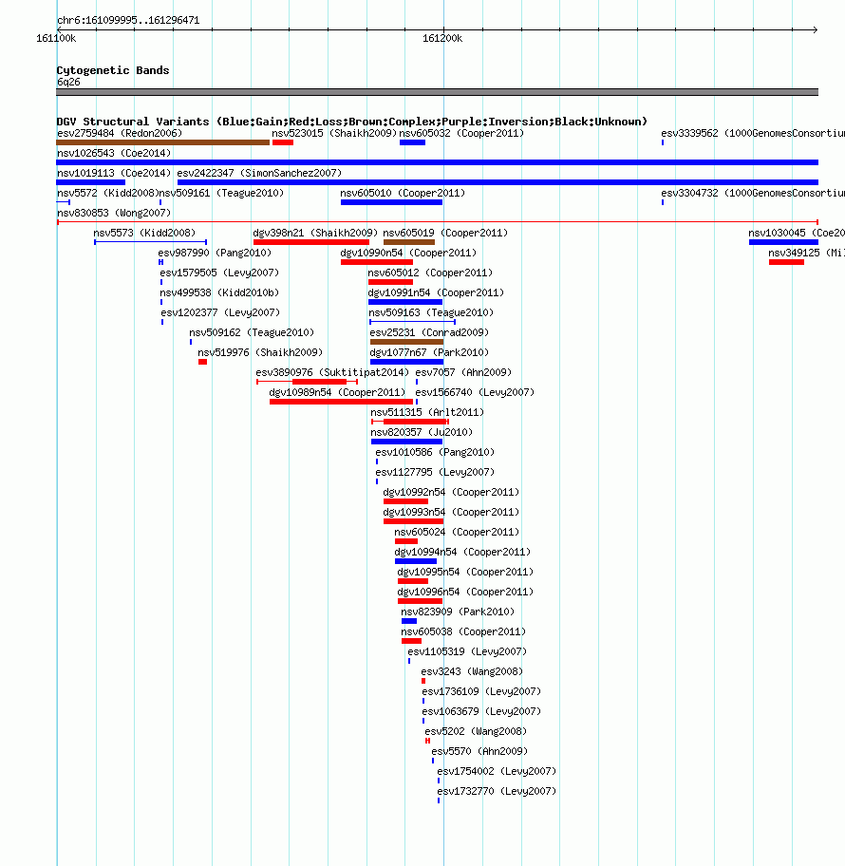This screenshot has width=845, height=866.
Task: Click the brown esv2759484 complex variant bar
Action: (x=163, y=142)
